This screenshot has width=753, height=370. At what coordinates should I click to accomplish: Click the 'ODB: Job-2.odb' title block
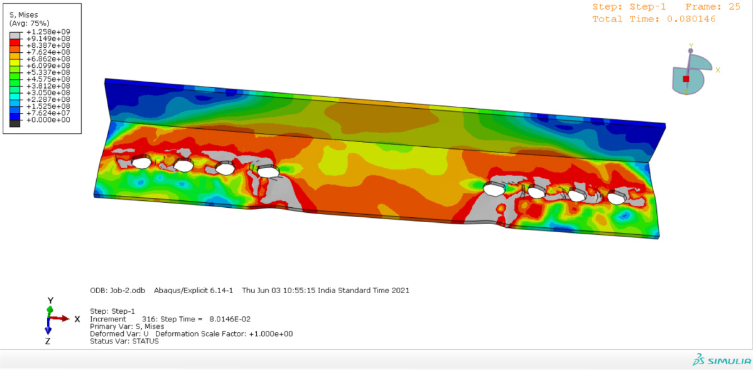[117, 290]
